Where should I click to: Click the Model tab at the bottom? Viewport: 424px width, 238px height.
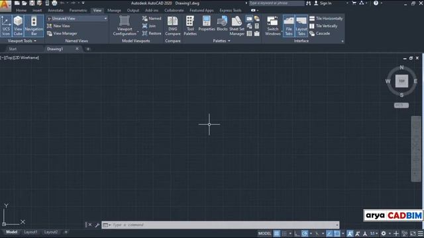coord(12,232)
